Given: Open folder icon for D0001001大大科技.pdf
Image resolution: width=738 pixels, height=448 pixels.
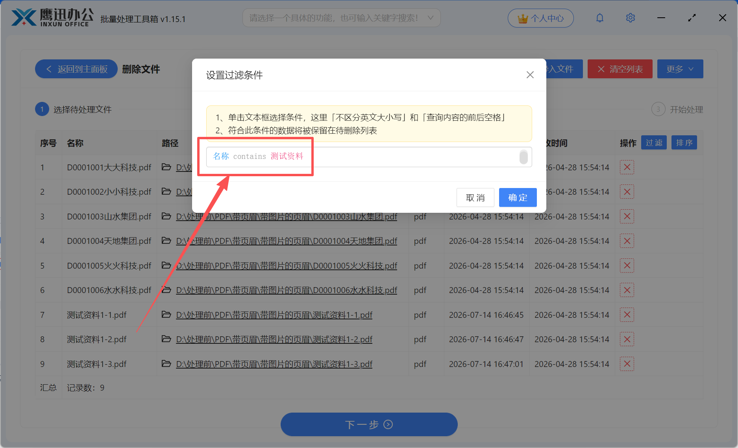Looking at the screenshot, I should coord(166,167).
